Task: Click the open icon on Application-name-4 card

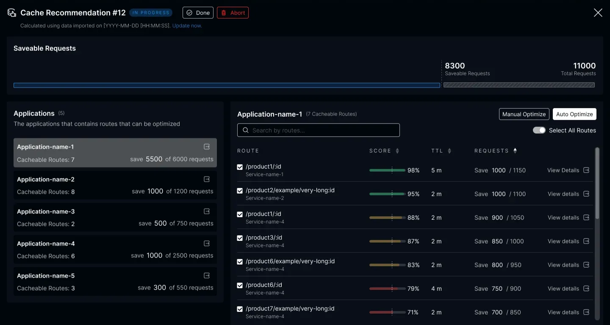Action: 207,243
